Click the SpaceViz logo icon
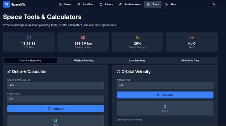 click(6, 4)
